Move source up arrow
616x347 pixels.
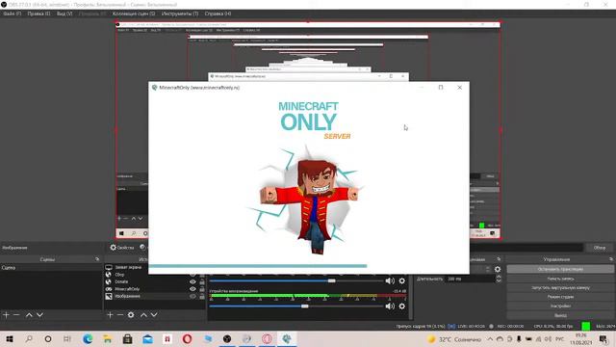point(143,315)
